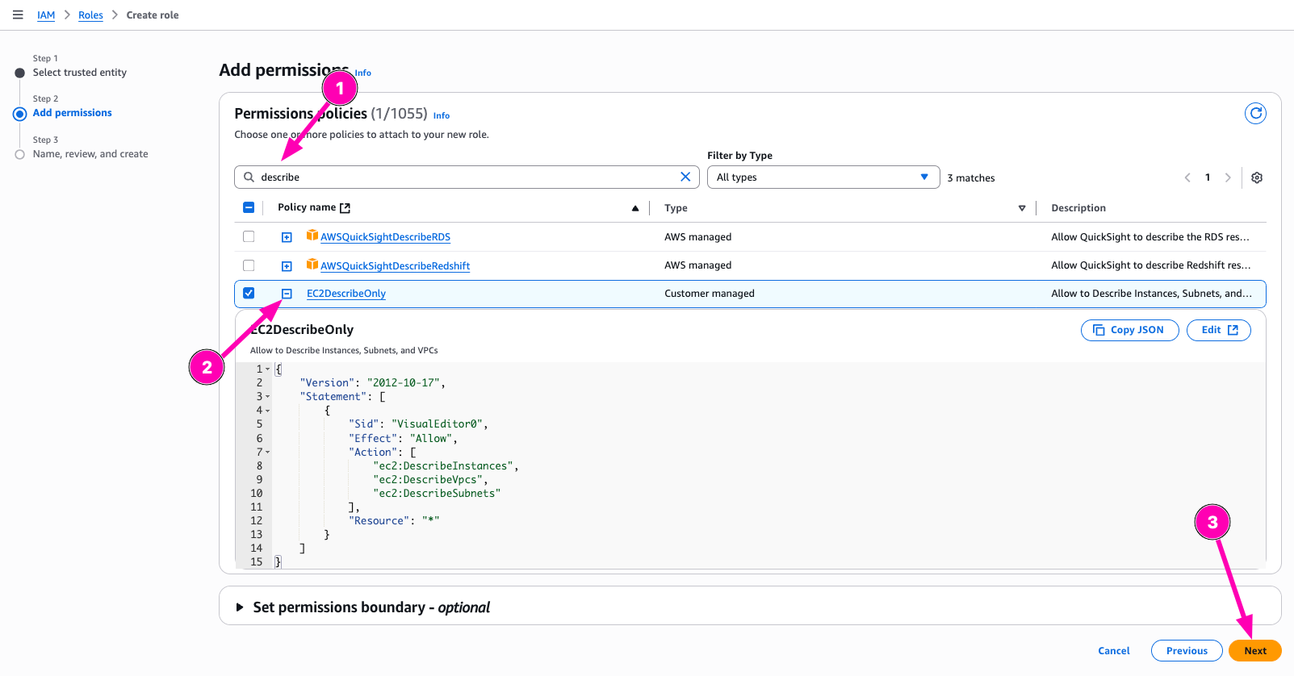
Task: Expand Set permissions boundary section
Action: [x=240, y=607]
